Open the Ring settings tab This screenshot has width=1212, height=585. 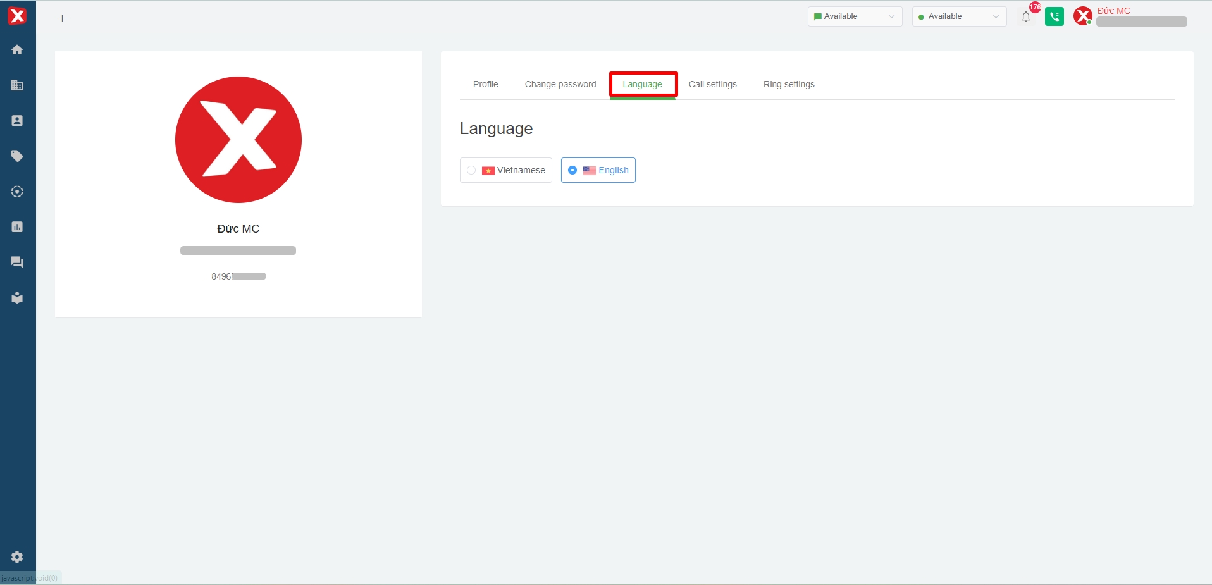788,84
